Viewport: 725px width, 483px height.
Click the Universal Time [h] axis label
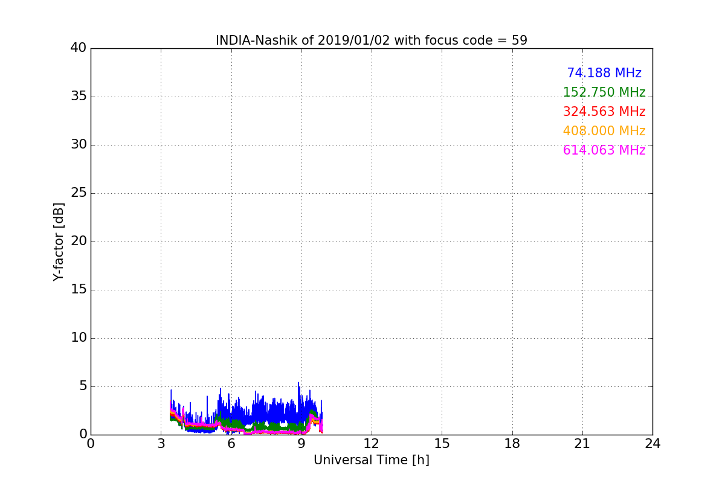[x=372, y=460]
